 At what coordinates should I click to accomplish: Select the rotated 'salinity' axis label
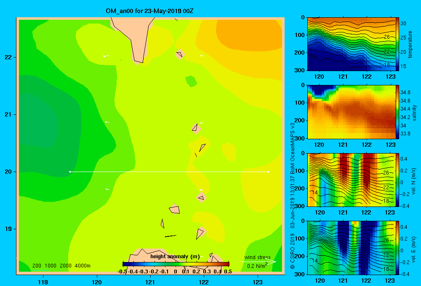click(x=415, y=113)
